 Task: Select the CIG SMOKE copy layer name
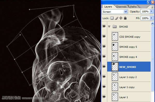(x=130, y=37)
